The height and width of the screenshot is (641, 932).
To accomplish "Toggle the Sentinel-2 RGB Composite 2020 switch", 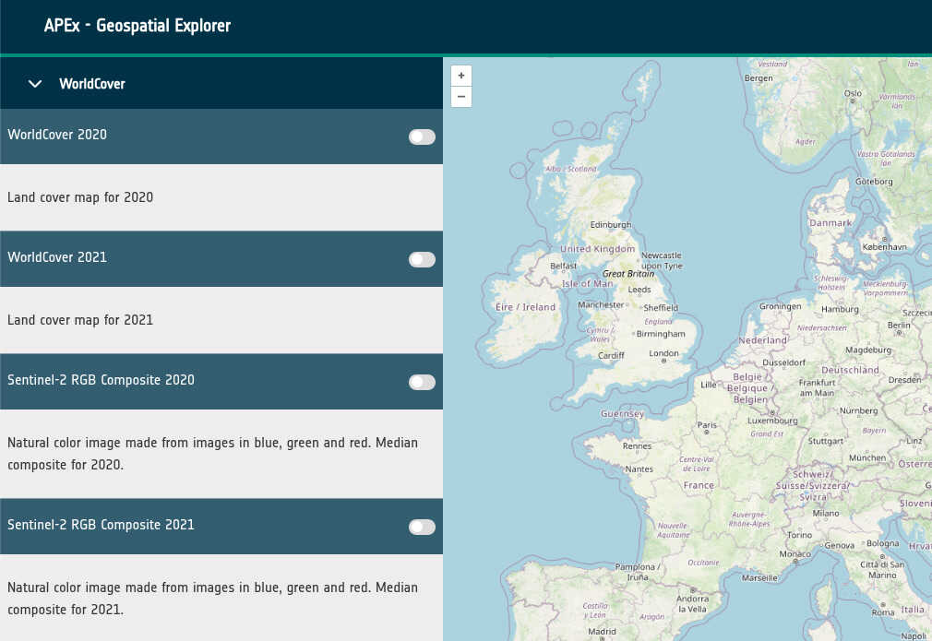I will click(422, 382).
